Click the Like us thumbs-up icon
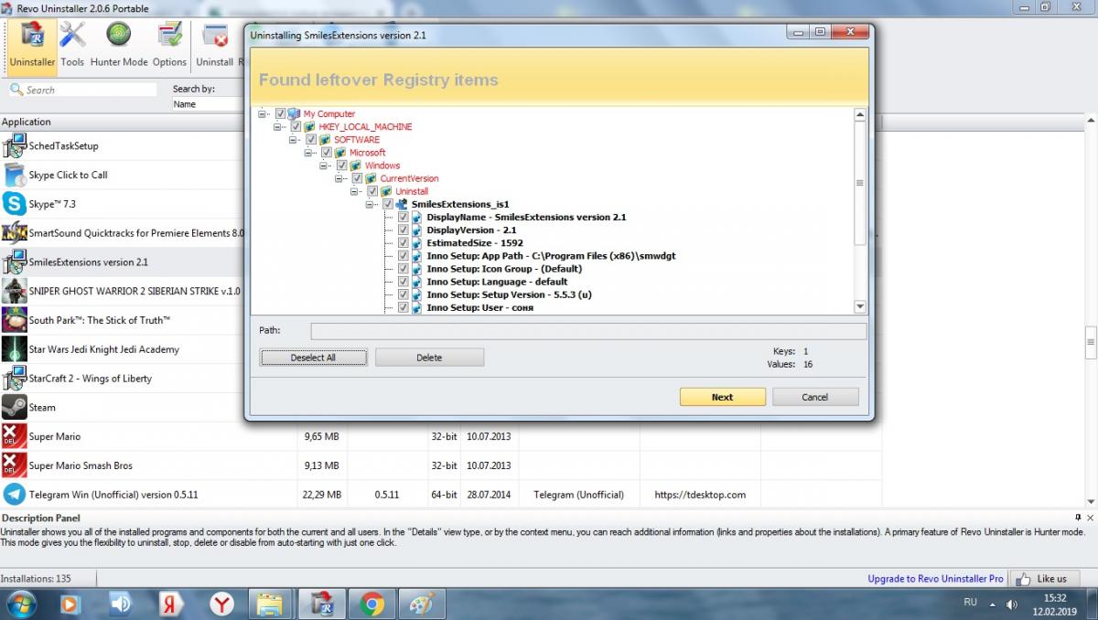Image resolution: width=1098 pixels, height=620 pixels. coord(1022,578)
